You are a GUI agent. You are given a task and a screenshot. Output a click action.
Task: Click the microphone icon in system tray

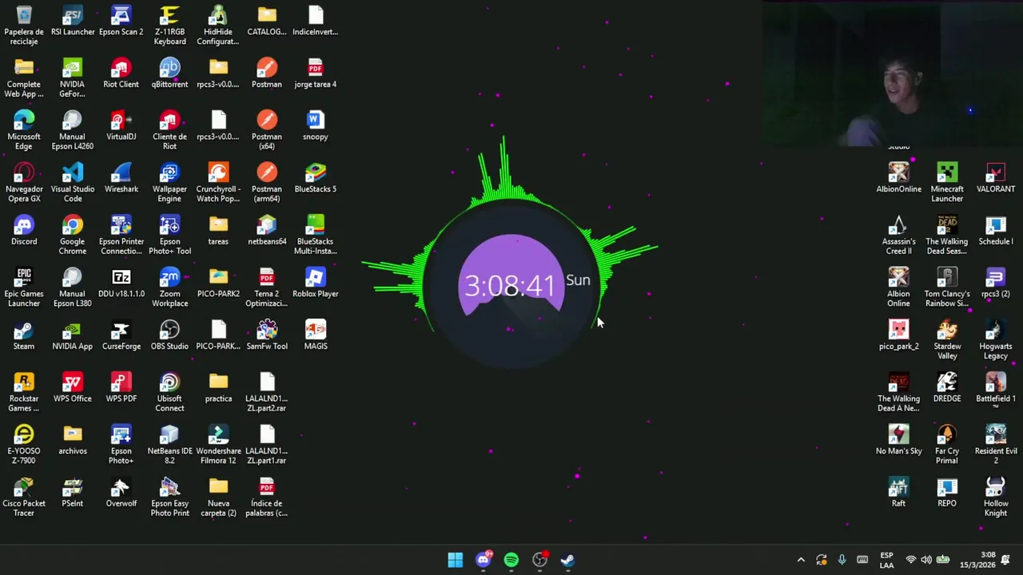click(x=842, y=560)
